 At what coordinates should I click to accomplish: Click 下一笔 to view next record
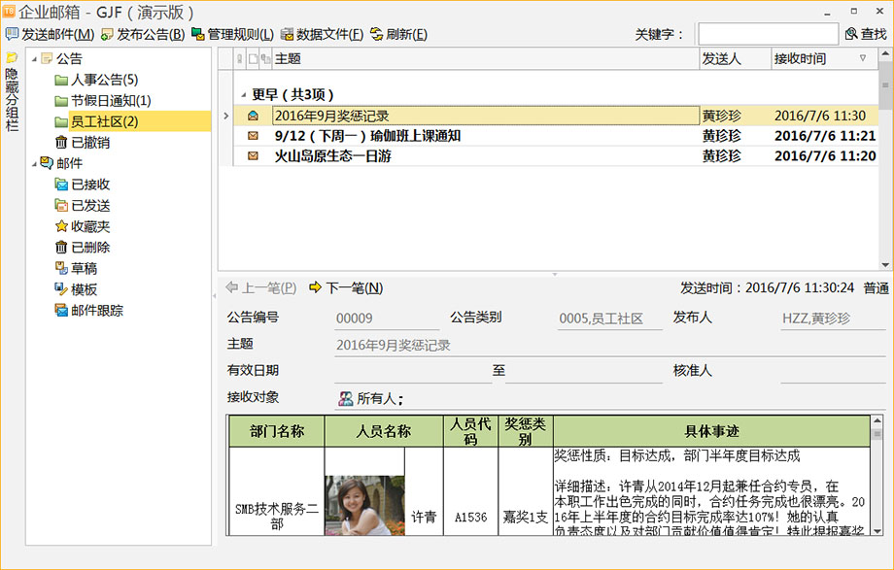point(346,287)
